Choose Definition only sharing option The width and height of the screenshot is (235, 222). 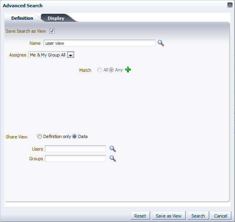click(40, 136)
